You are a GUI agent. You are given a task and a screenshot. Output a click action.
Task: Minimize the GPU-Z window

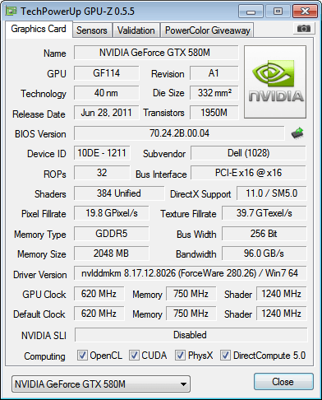coord(251,12)
